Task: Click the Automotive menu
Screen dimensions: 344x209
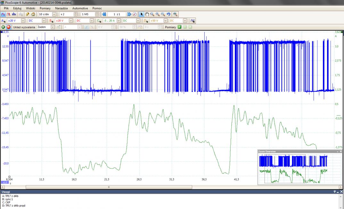Action: pyautogui.click(x=80, y=8)
